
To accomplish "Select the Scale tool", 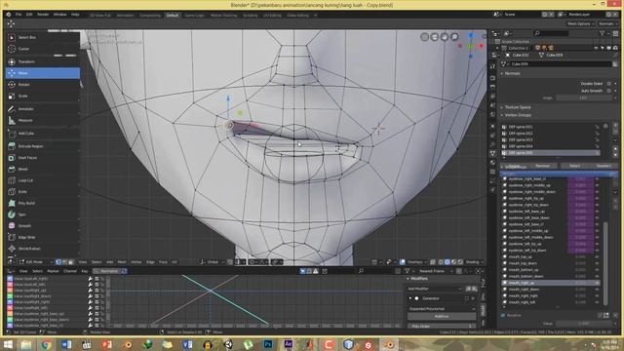I will (x=43, y=96).
